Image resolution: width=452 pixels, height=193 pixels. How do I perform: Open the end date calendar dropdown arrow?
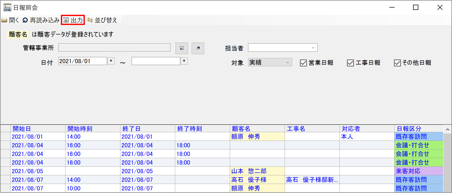[x=184, y=61]
